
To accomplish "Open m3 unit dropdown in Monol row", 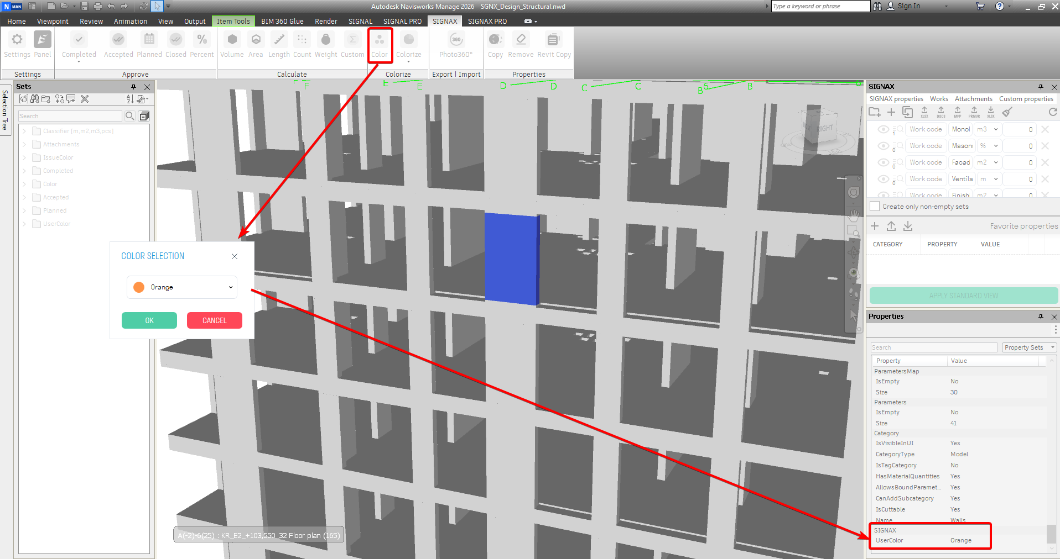I will (x=988, y=129).
